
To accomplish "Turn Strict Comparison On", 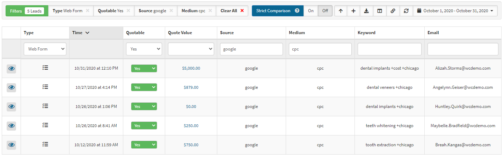I will click(311, 11).
